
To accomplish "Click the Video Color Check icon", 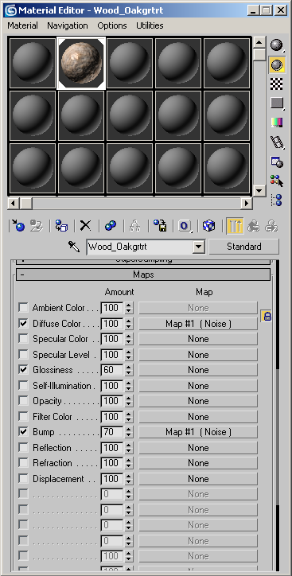I will (278, 123).
